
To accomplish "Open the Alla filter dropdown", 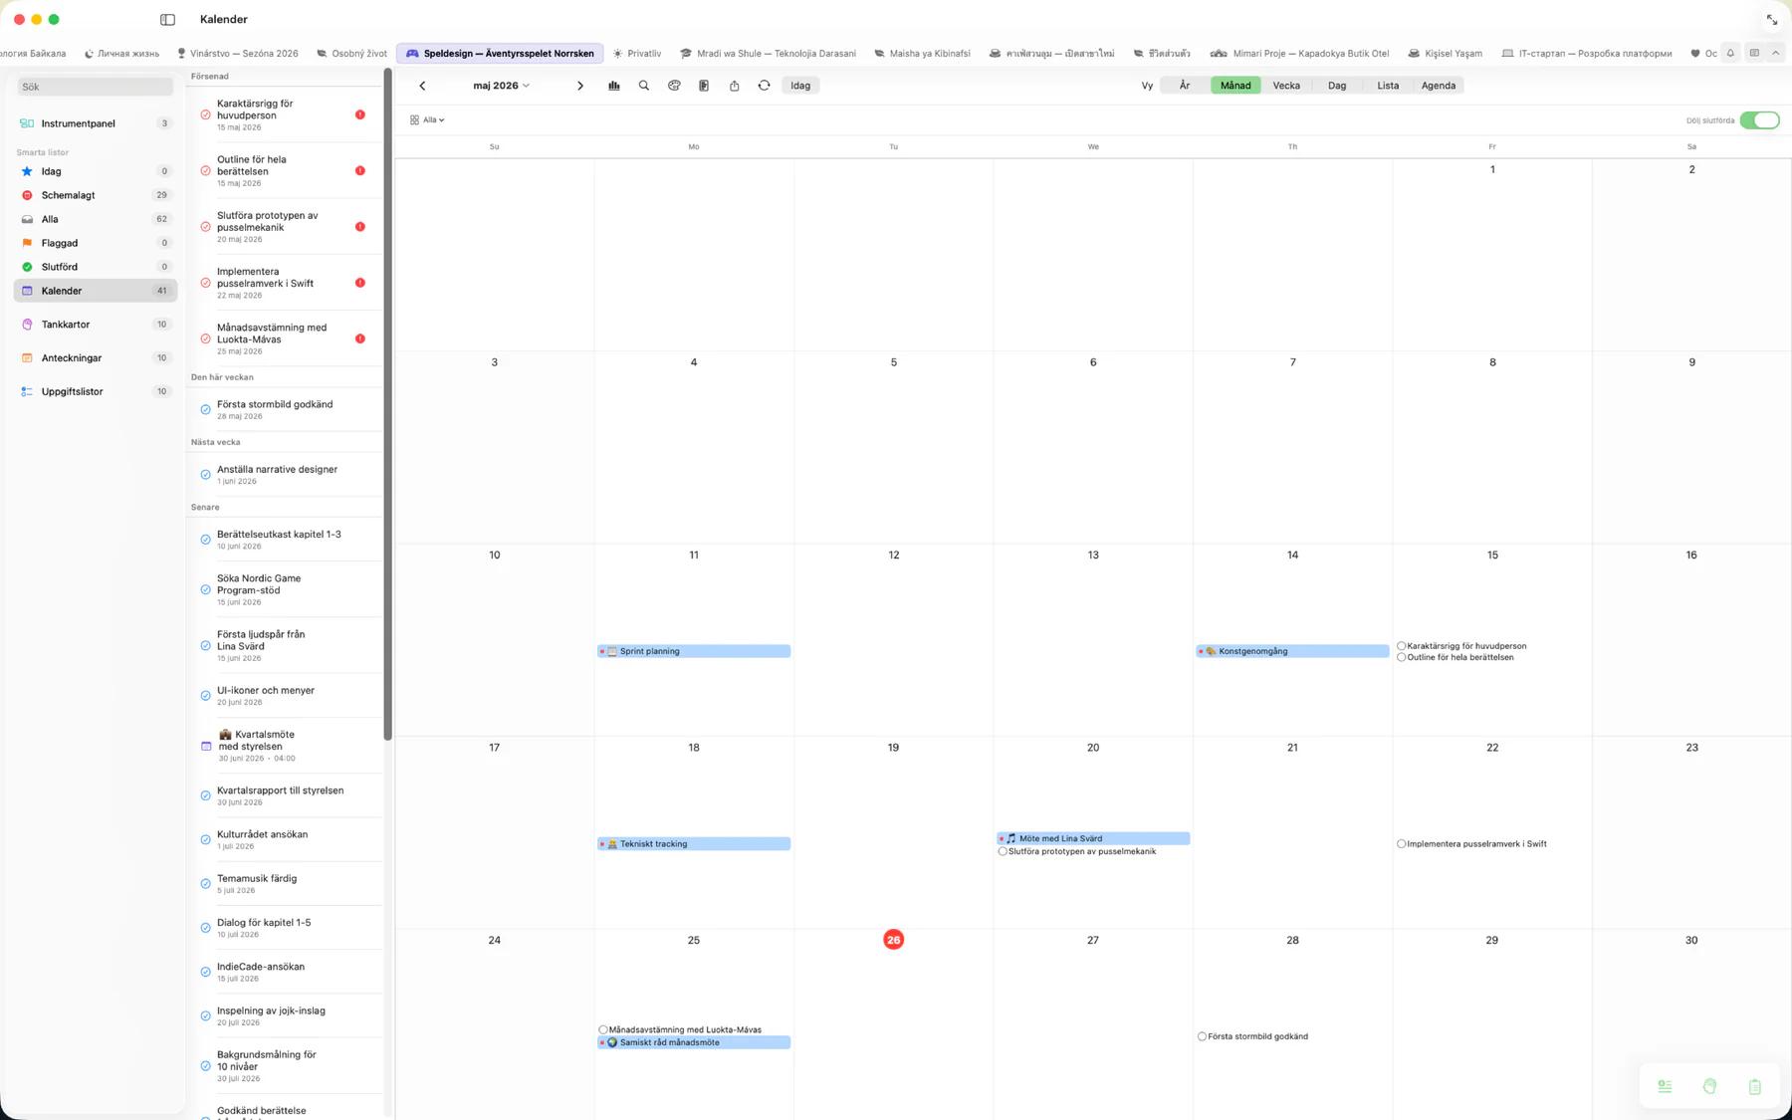I will coord(427,119).
